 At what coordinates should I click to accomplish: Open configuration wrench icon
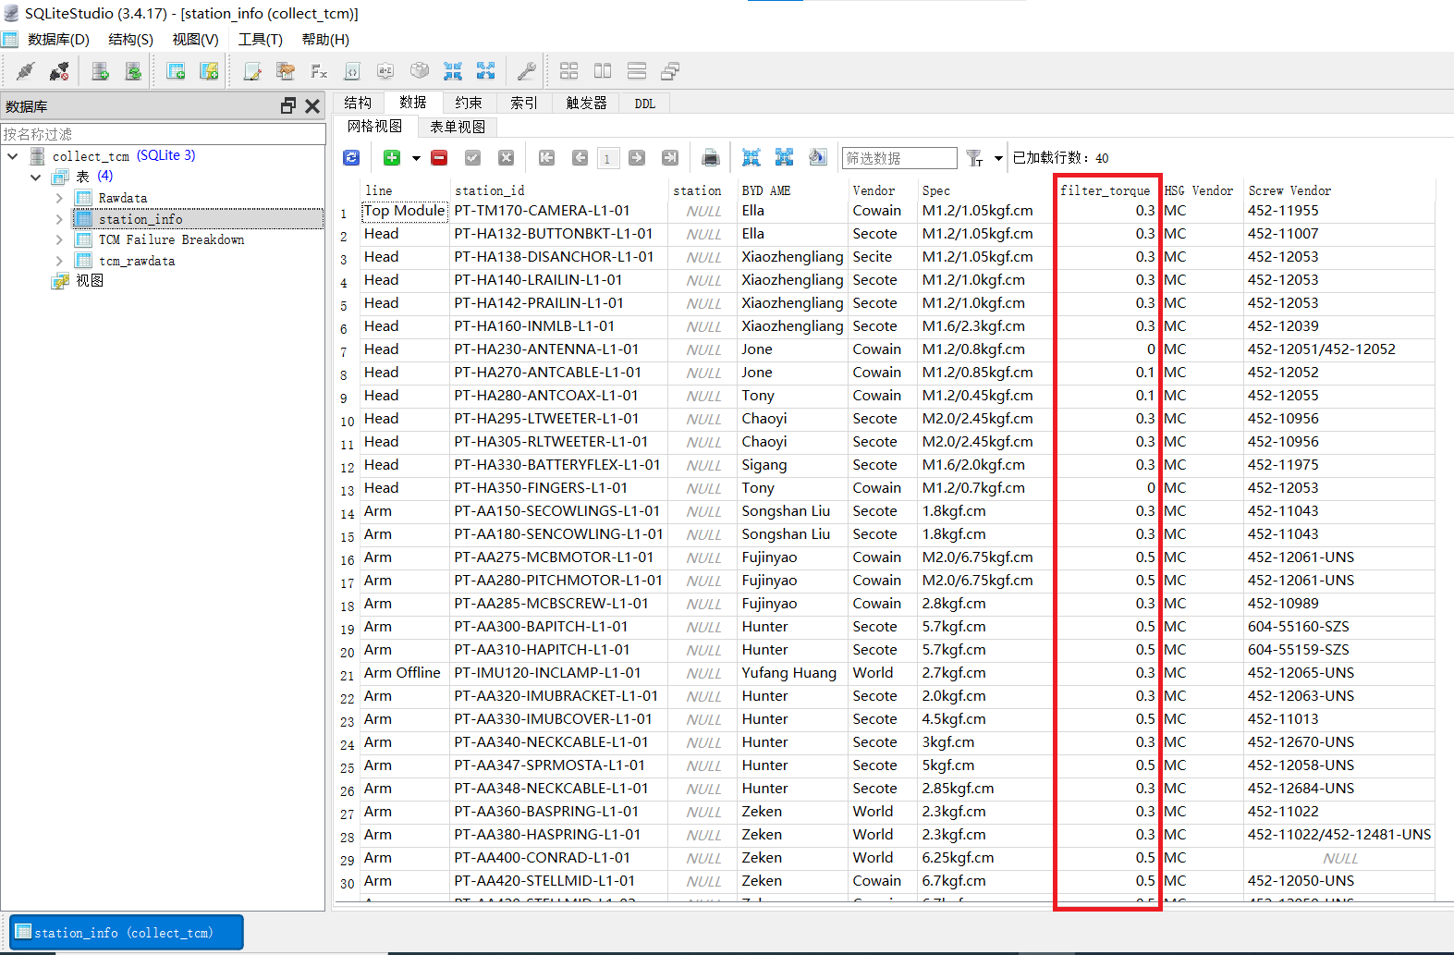[x=527, y=71]
